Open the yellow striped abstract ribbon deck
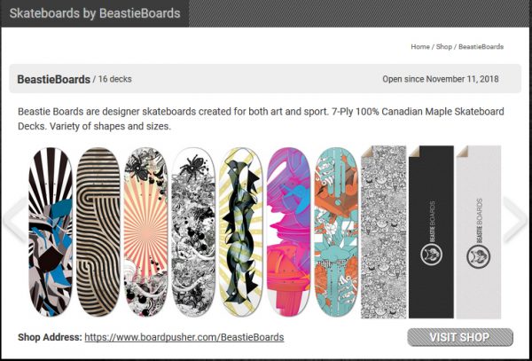The image size is (532, 361). pyautogui.click(x=240, y=232)
